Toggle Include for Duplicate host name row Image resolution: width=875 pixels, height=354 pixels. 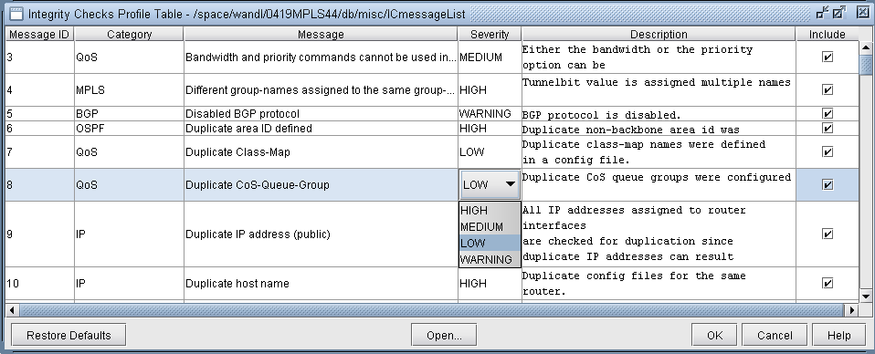pos(827,283)
